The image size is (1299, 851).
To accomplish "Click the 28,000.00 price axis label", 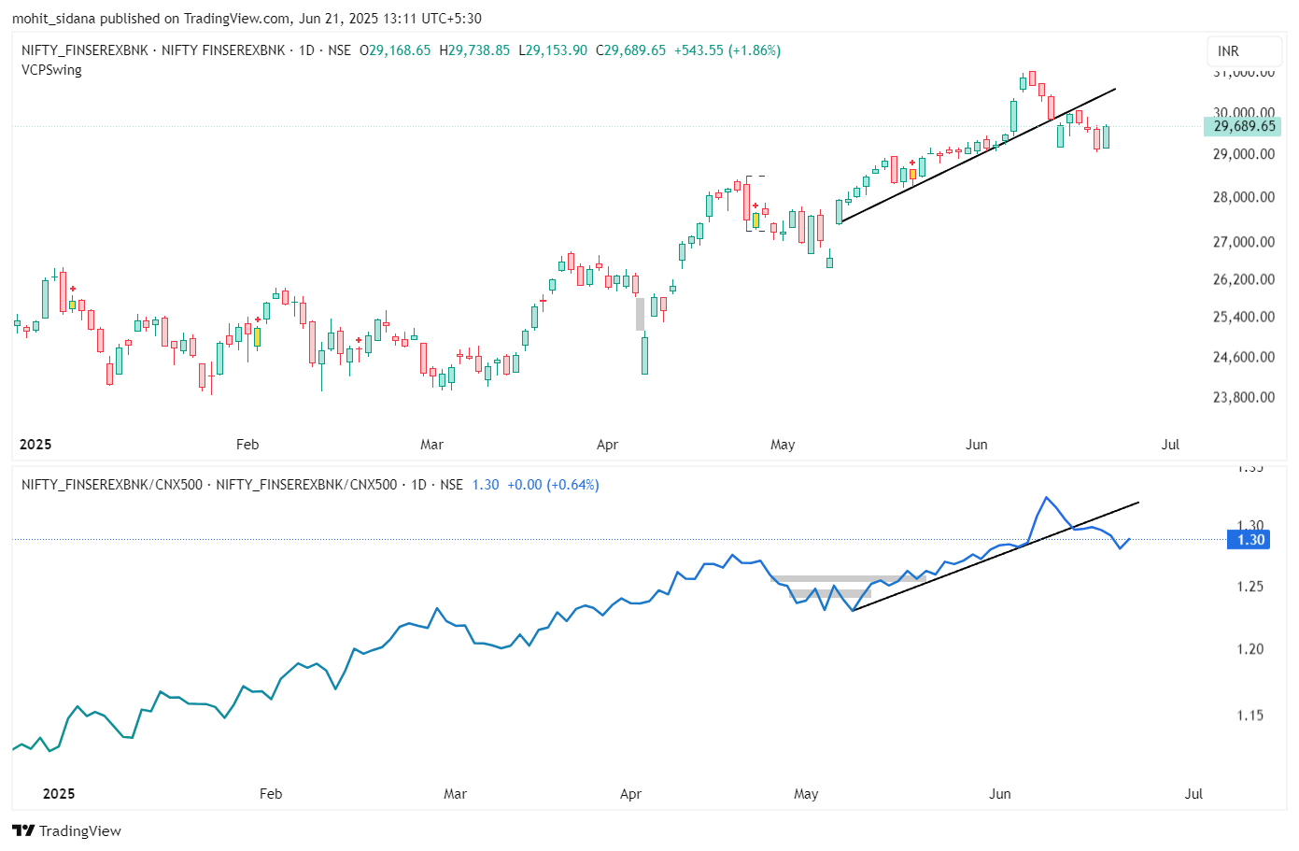I will pos(1243,197).
